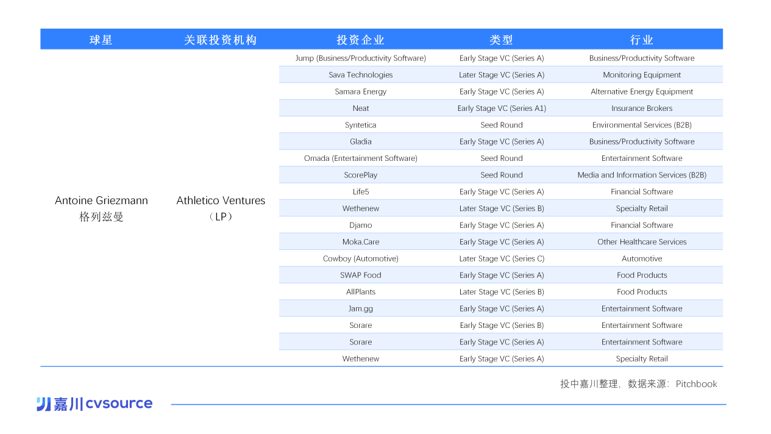Select Wethenew in the Later Stage Series B row
Viewport: 771px width, 434px height.
click(x=361, y=208)
